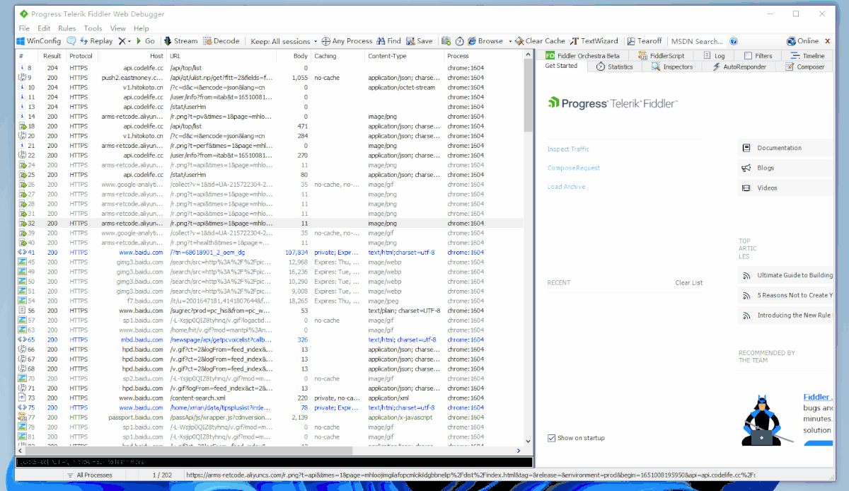Click Clear Cache in toolbar
The height and width of the screenshot is (491, 849).
tap(541, 41)
